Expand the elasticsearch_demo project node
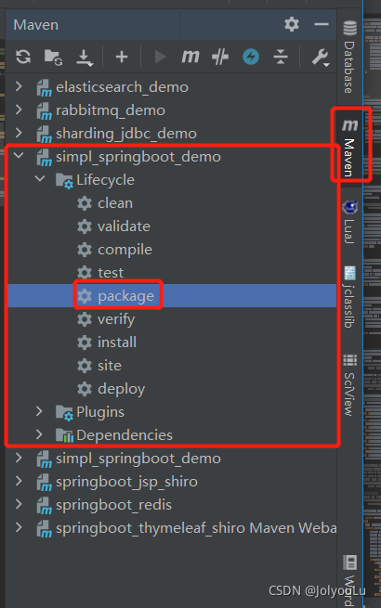Viewport: 381px width, 608px height. [19, 86]
